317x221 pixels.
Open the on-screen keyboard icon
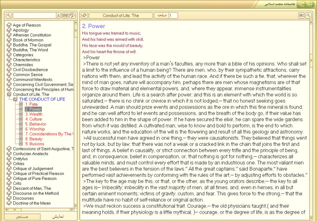[x=65, y=15]
